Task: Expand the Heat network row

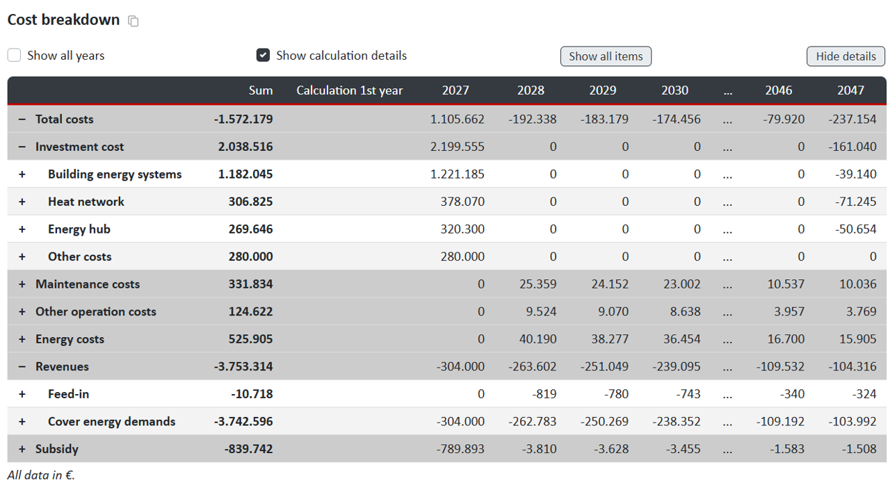Action: [x=22, y=202]
